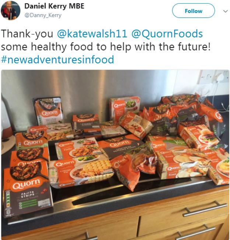This screenshot has height=240, width=230.
Task: Click the wooden drawer handle in photo
Action: coord(205,208)
